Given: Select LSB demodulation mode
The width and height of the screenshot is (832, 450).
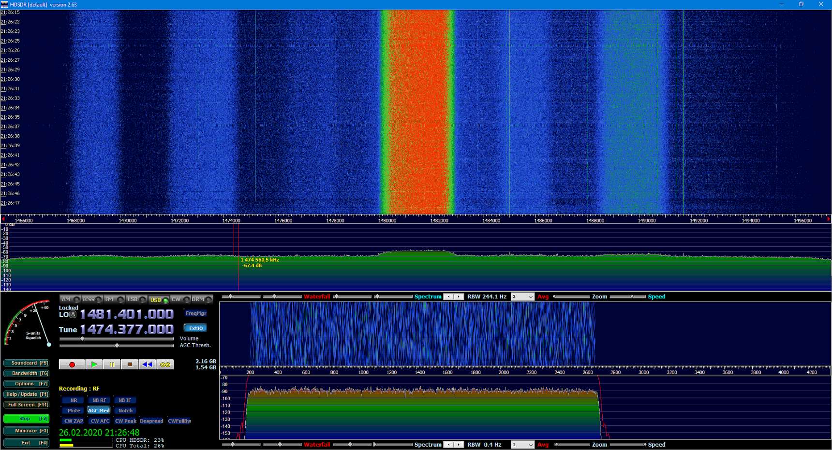Looking at the screenshot, I should [136, 299].
